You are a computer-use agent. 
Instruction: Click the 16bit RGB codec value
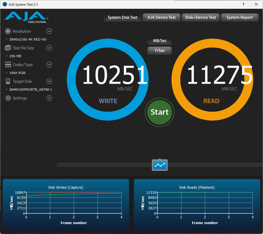(x=18, y=73)
